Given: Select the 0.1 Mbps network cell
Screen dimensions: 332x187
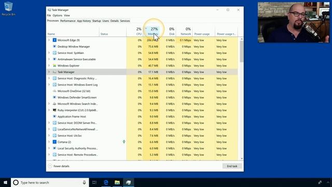Looking at the screenshot, I should (x=184, y=40).
